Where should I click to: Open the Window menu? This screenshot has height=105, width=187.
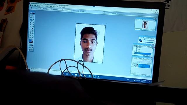click(x=59, y=7)
